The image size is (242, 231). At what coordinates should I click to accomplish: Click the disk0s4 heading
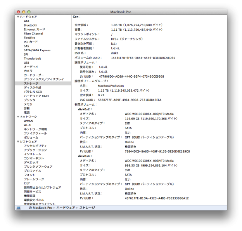85,156
